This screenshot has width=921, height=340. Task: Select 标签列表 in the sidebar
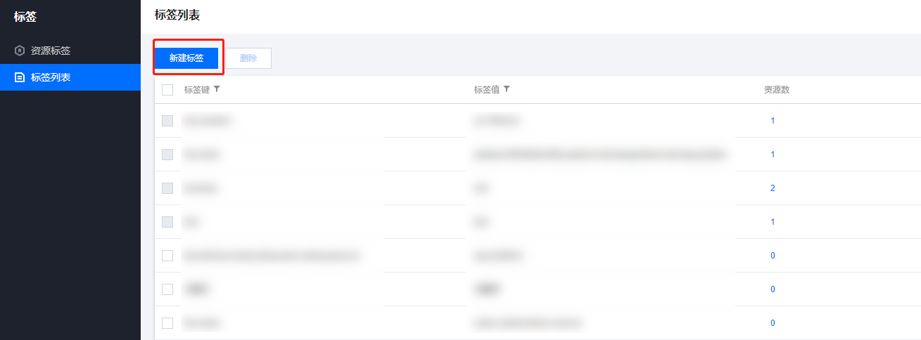[51, 77]
